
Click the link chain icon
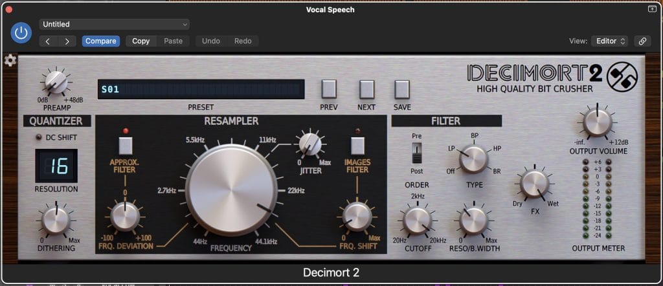click(642, 41)
